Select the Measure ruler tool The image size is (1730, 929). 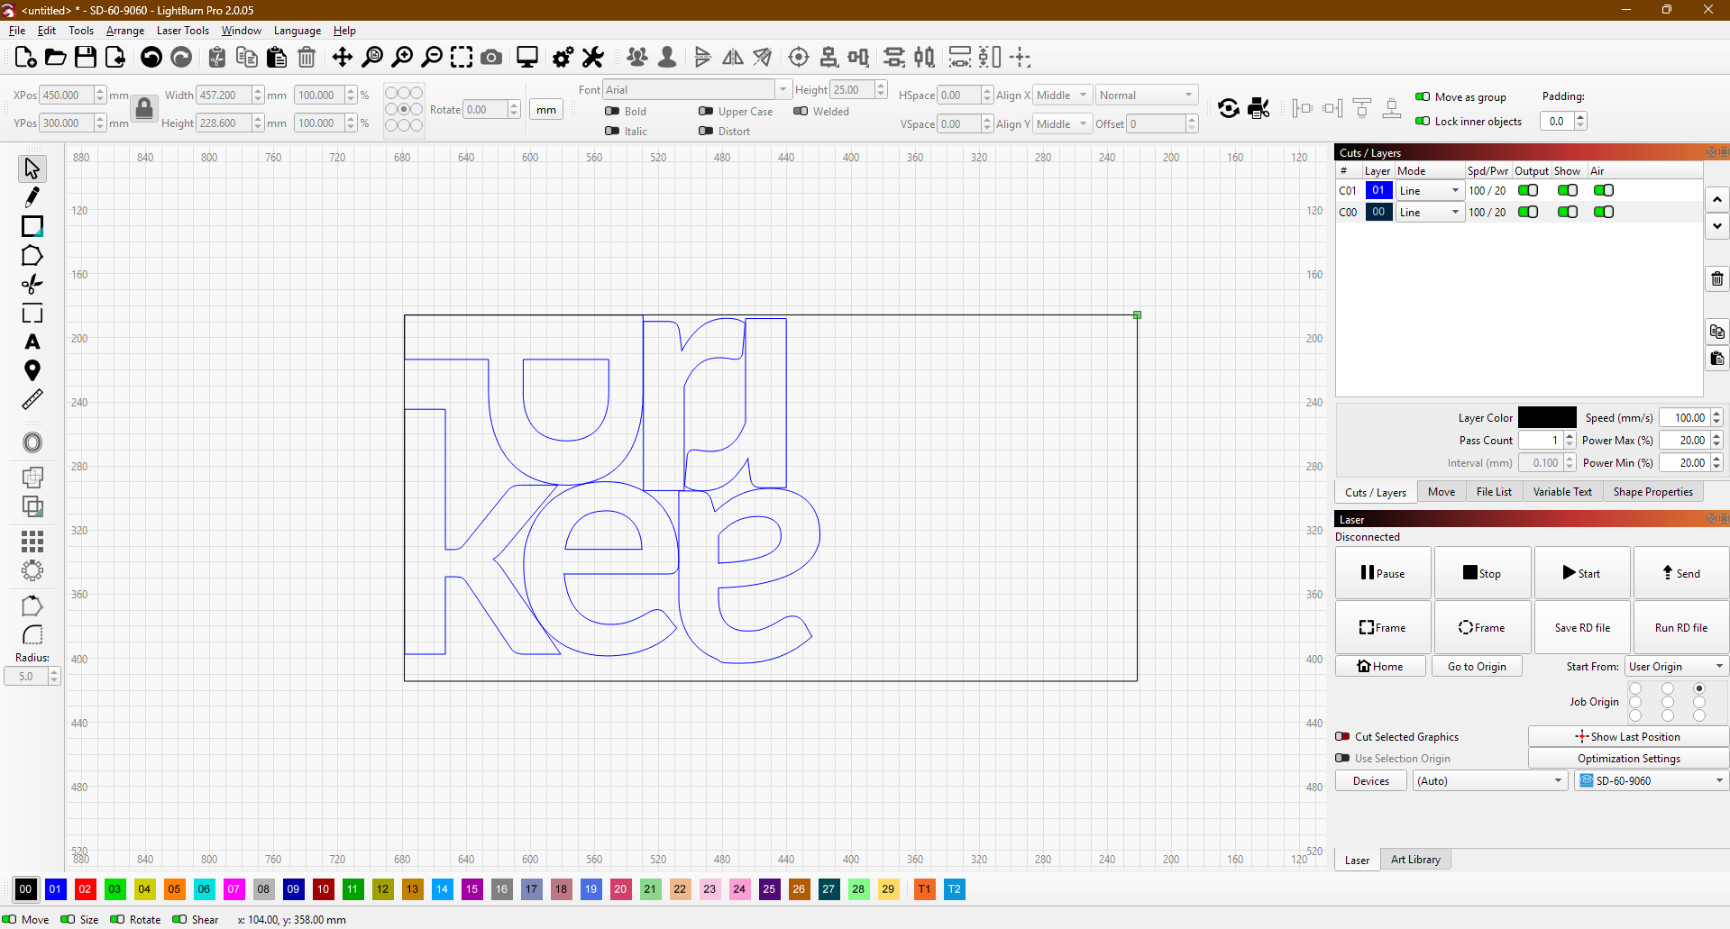click(32, 399)
